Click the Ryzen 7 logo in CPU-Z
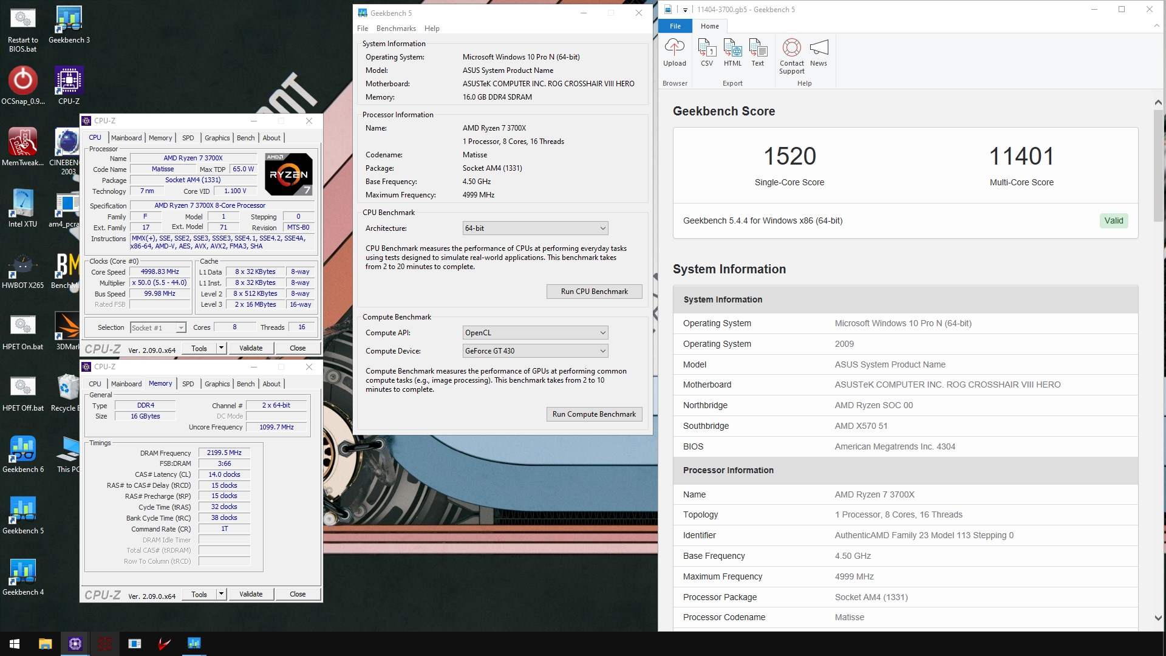 [x=288, y=174]
